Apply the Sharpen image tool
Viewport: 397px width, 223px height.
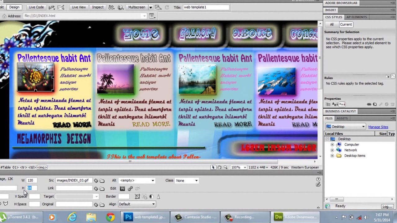tap(158, 196)
